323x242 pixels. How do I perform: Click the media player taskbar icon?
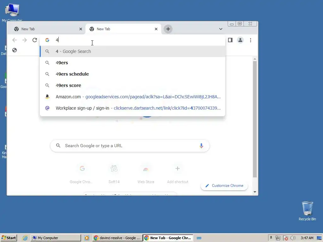coord(86,238)
